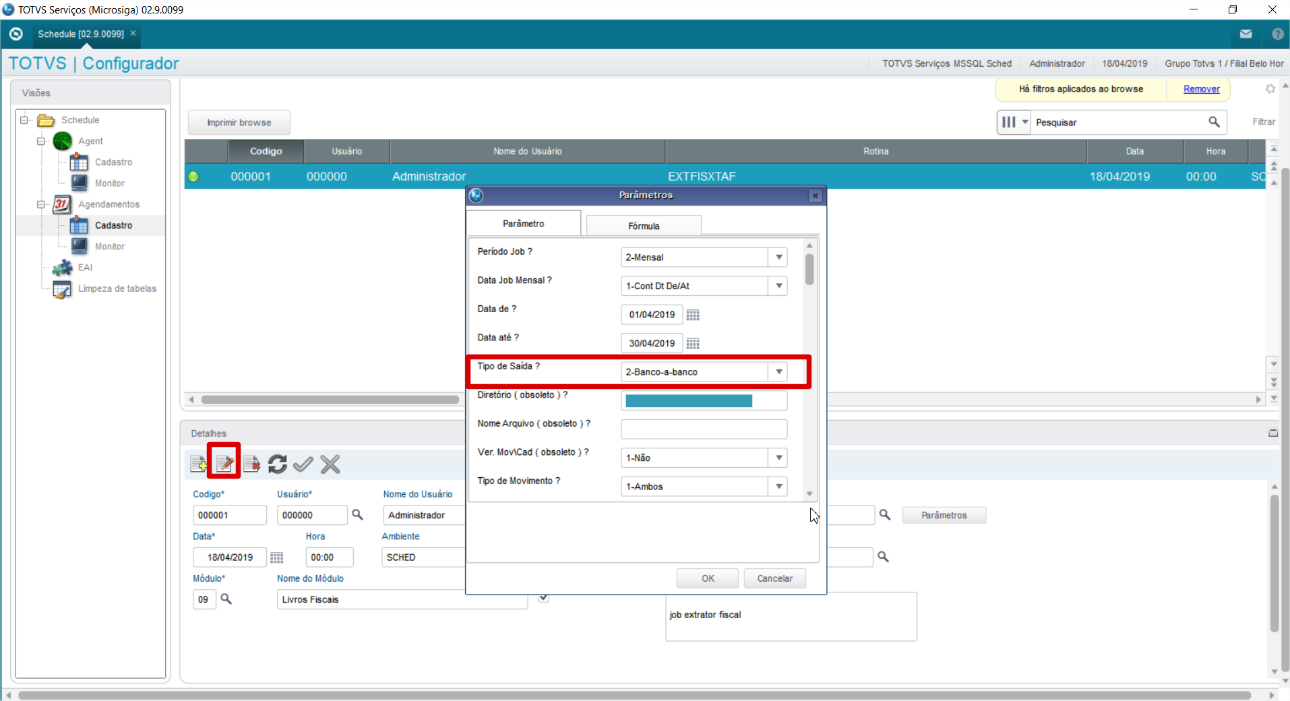Select the Parâmetro tab

pyautogui.click(x=524, y=223)
